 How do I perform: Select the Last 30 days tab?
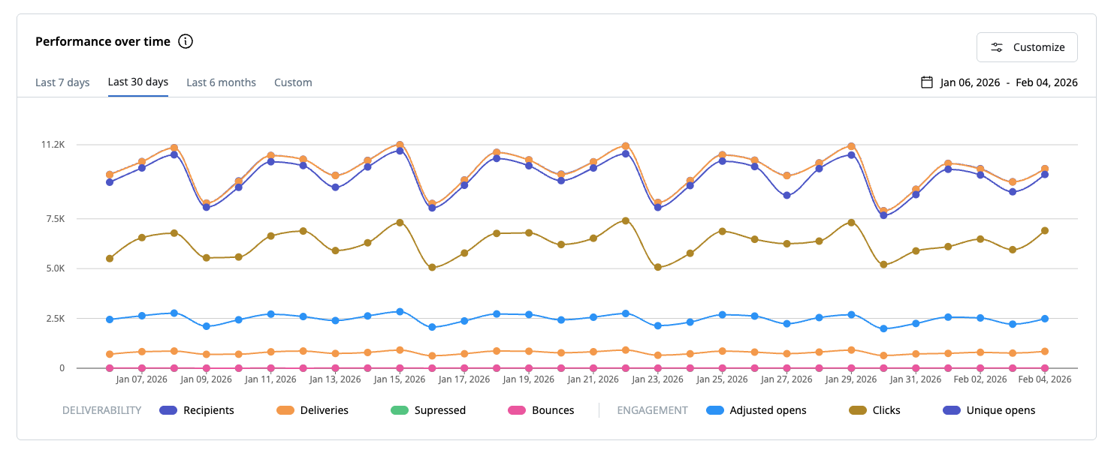(138, 82)
